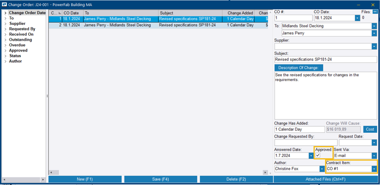Click the app icon in the title bar

click(x=4, y=4)
